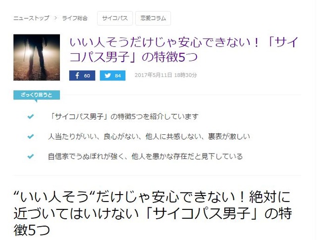The height and width of the screenshot is (240, 322).
Task: Select the 恋愛コラム tag button
Action: pyautogui.click(x=153, y=18)
